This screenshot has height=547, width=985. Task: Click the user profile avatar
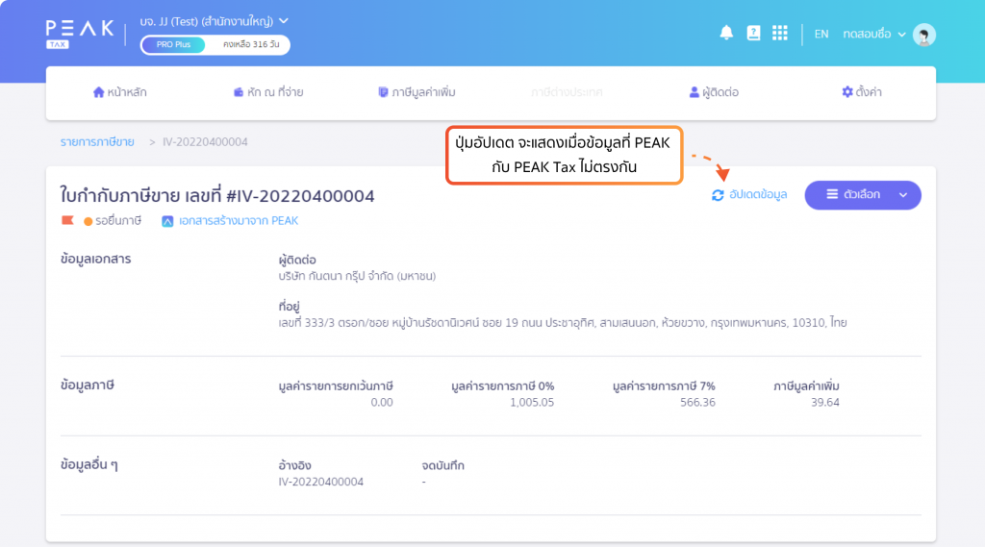point(924,35)
